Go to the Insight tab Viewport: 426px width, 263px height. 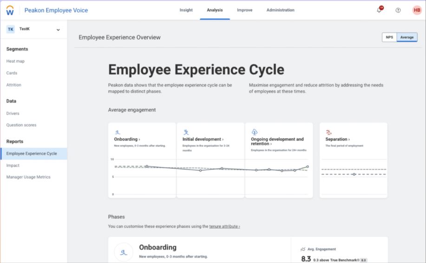pyautogui.click(x=186, y=10)
